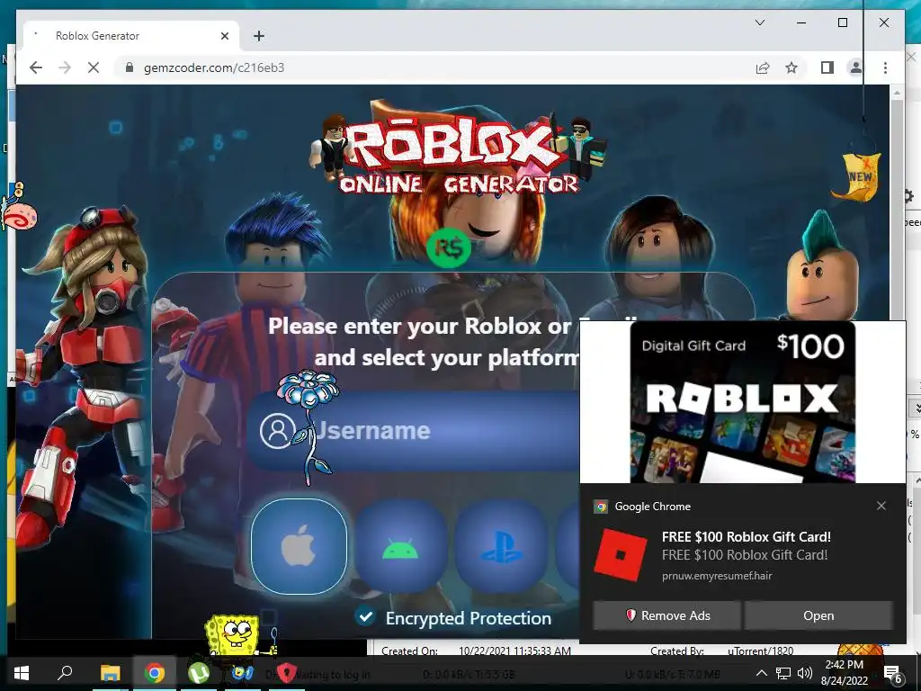Open uTorrent from the taskbar
Viewport: 921px width, 691px height.
click(199, 673)
